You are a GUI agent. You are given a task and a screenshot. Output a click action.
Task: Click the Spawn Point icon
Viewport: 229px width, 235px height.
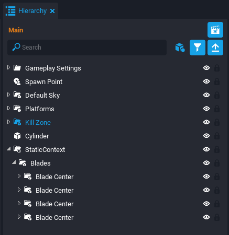[x=17, y=81]
